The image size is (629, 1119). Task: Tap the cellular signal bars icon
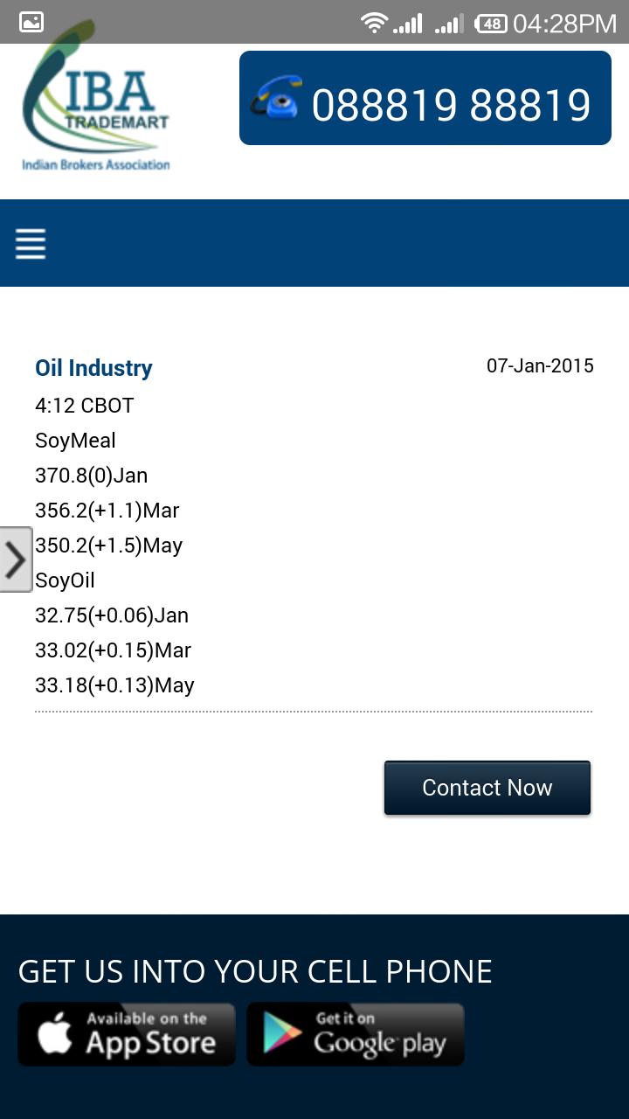coord(408,24)
